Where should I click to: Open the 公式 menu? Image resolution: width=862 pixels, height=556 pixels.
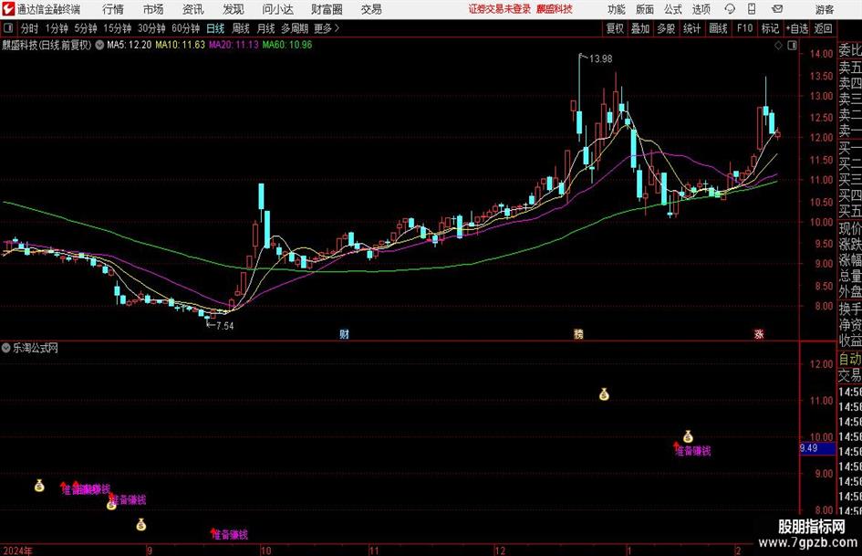[672, 9]
